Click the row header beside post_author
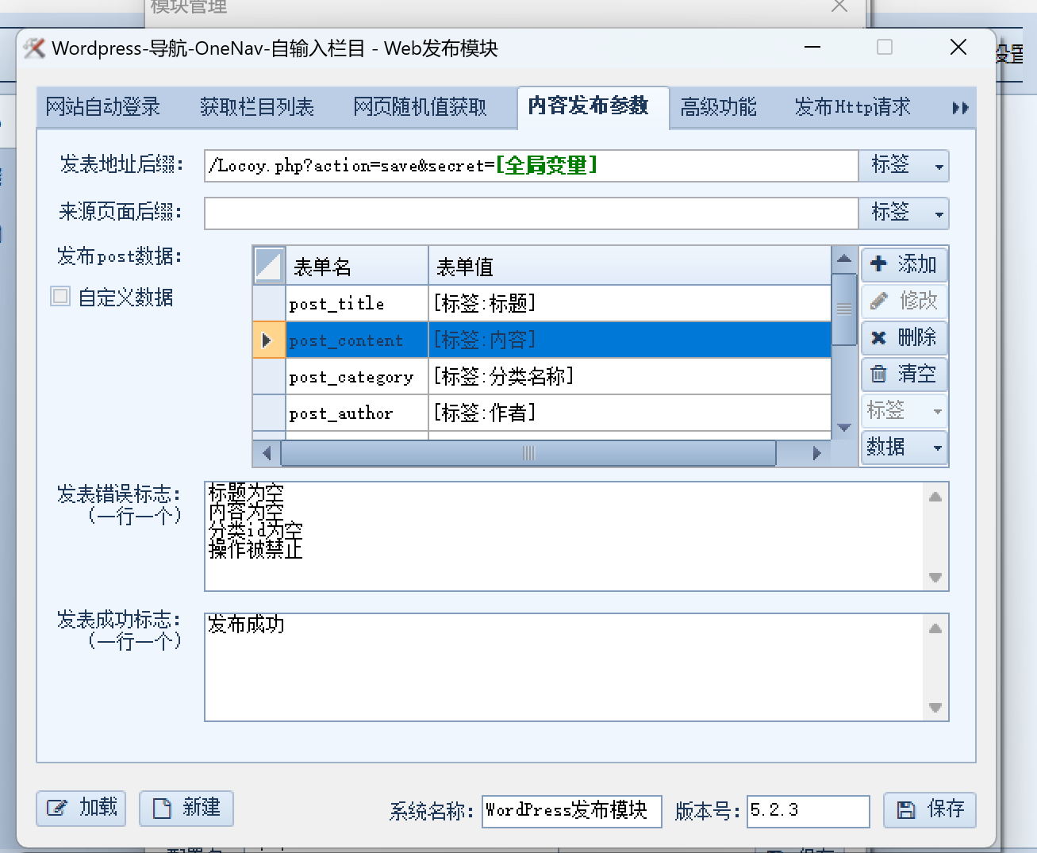 coord(269,413)
